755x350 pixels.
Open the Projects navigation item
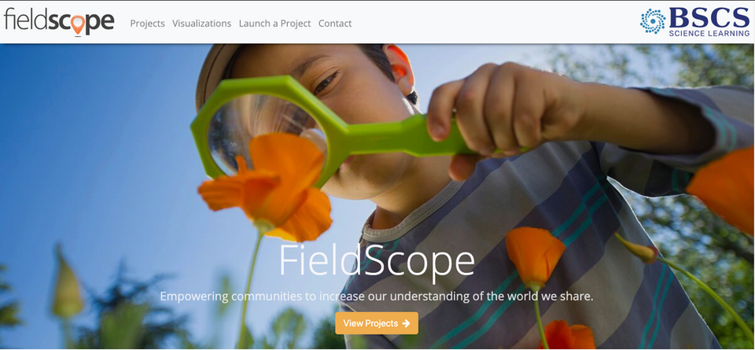point(147,23)
